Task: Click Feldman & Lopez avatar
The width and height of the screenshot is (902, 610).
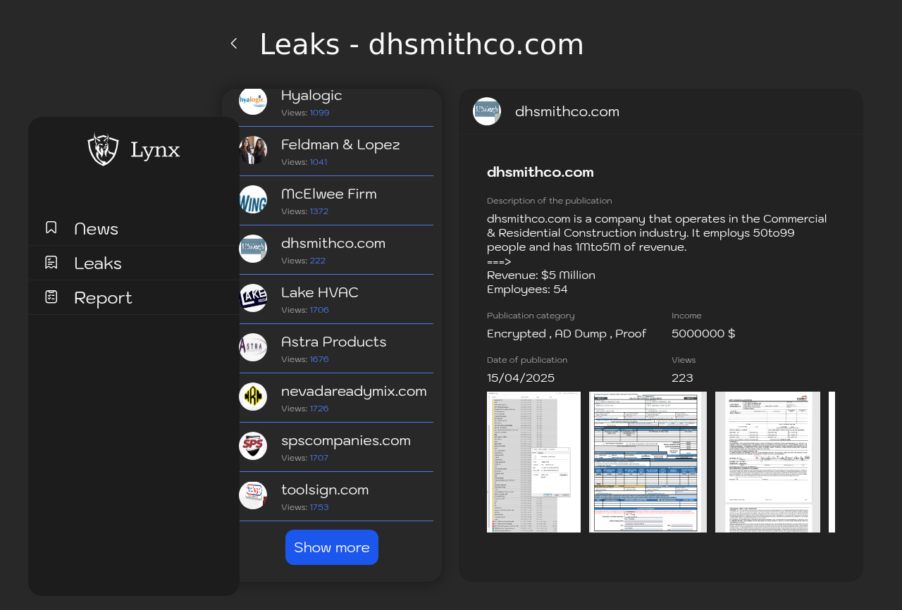Action: tap(253, 150)
